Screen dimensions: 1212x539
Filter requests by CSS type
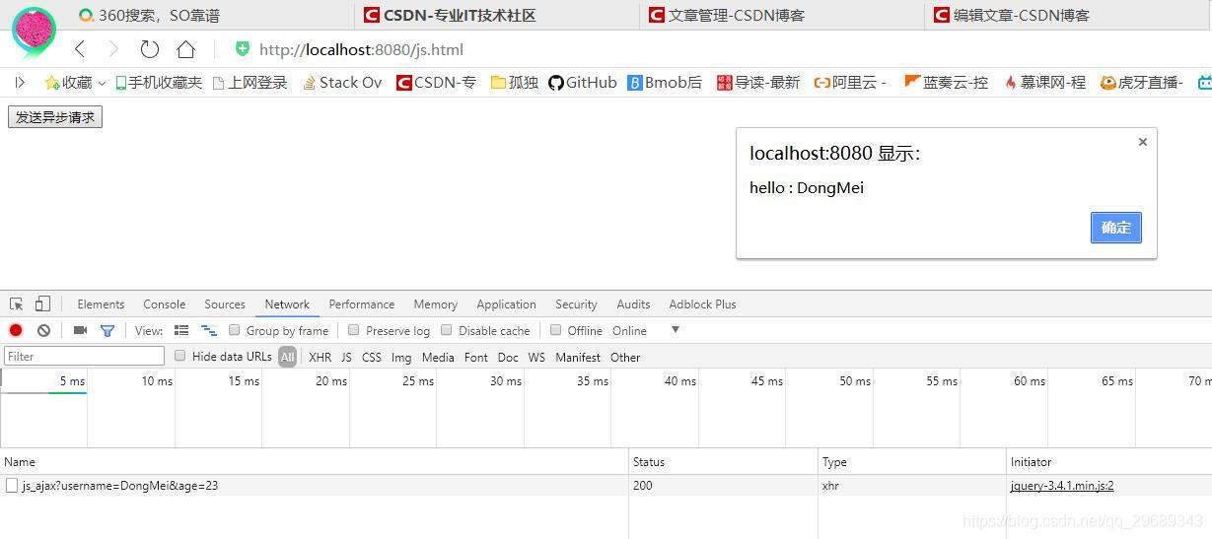[372, 357]
